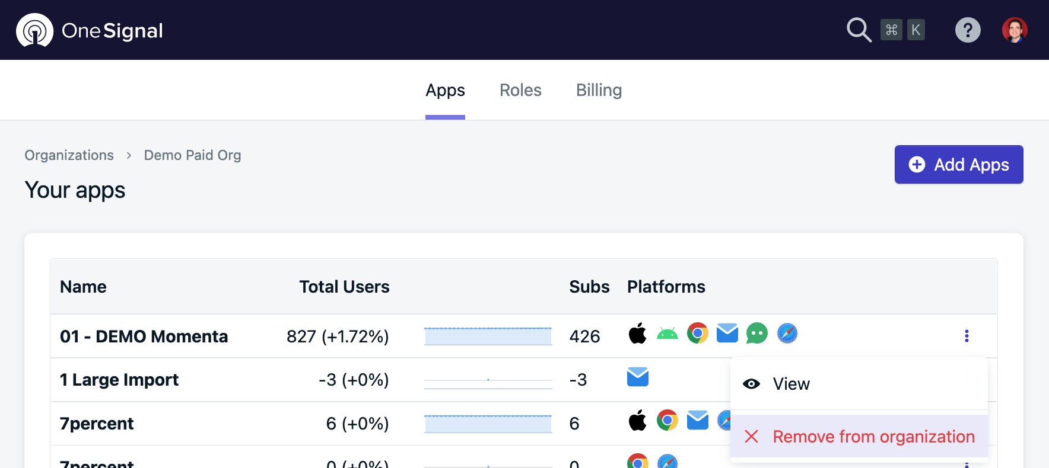
Task: Click the -3 (+0%) total users value
Action: tap(354, 380)
